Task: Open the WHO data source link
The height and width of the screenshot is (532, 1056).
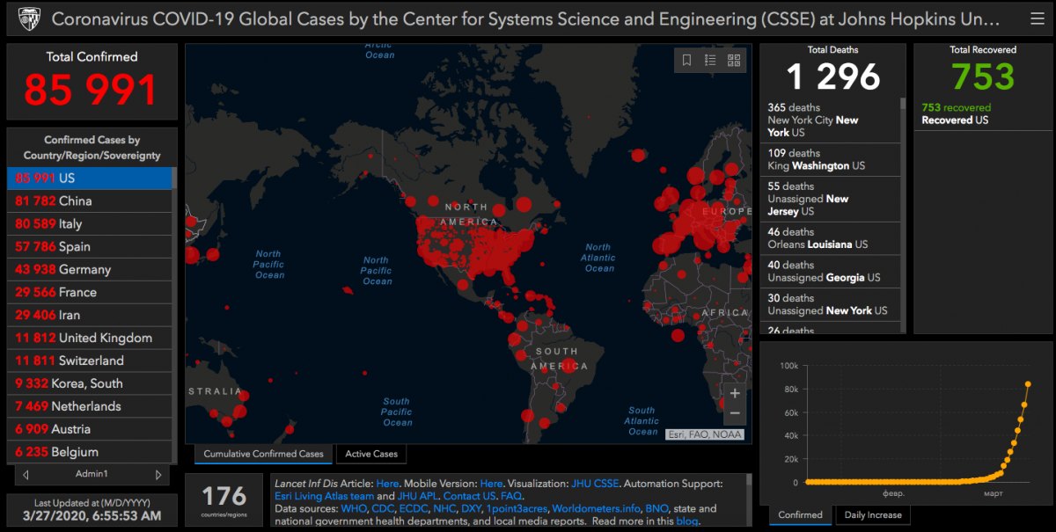Action: coord(353,508)
